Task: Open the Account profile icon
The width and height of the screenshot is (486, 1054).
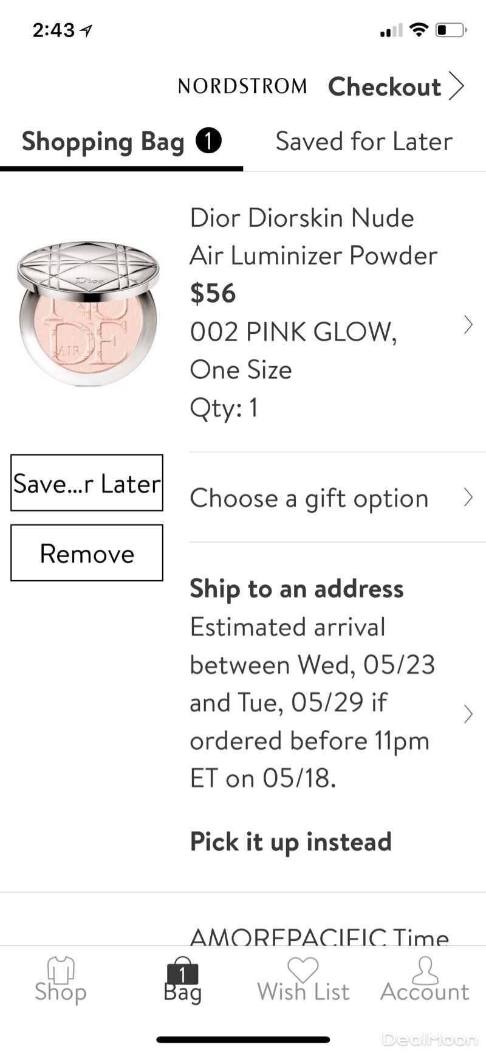Action: [x=425, y=969]
